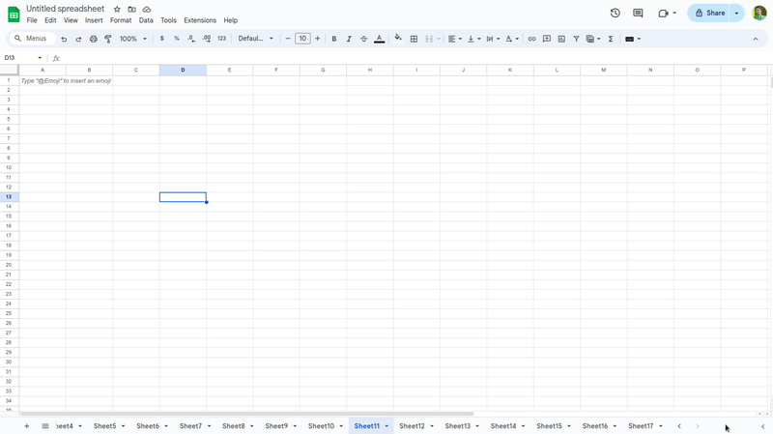
Task: Search the Menus box
Action: click(x=32, y=39)
